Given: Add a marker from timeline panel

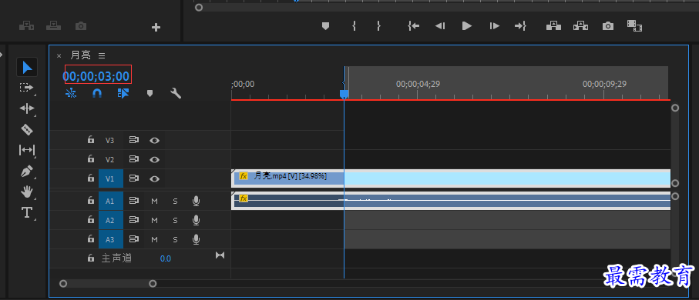Looking at the screenshot, I should [150, 93].
